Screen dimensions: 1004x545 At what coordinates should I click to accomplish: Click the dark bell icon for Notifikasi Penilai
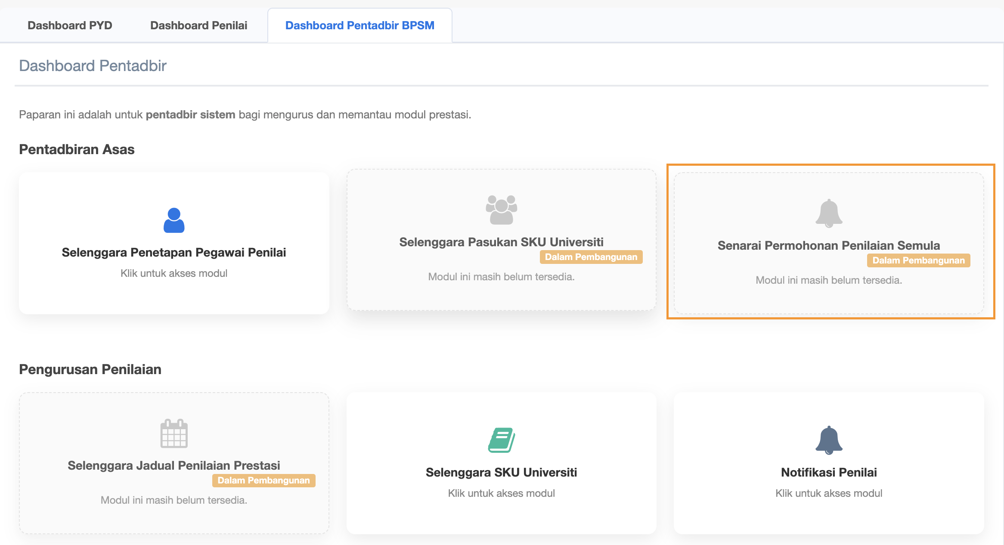[x=829, y=440]
